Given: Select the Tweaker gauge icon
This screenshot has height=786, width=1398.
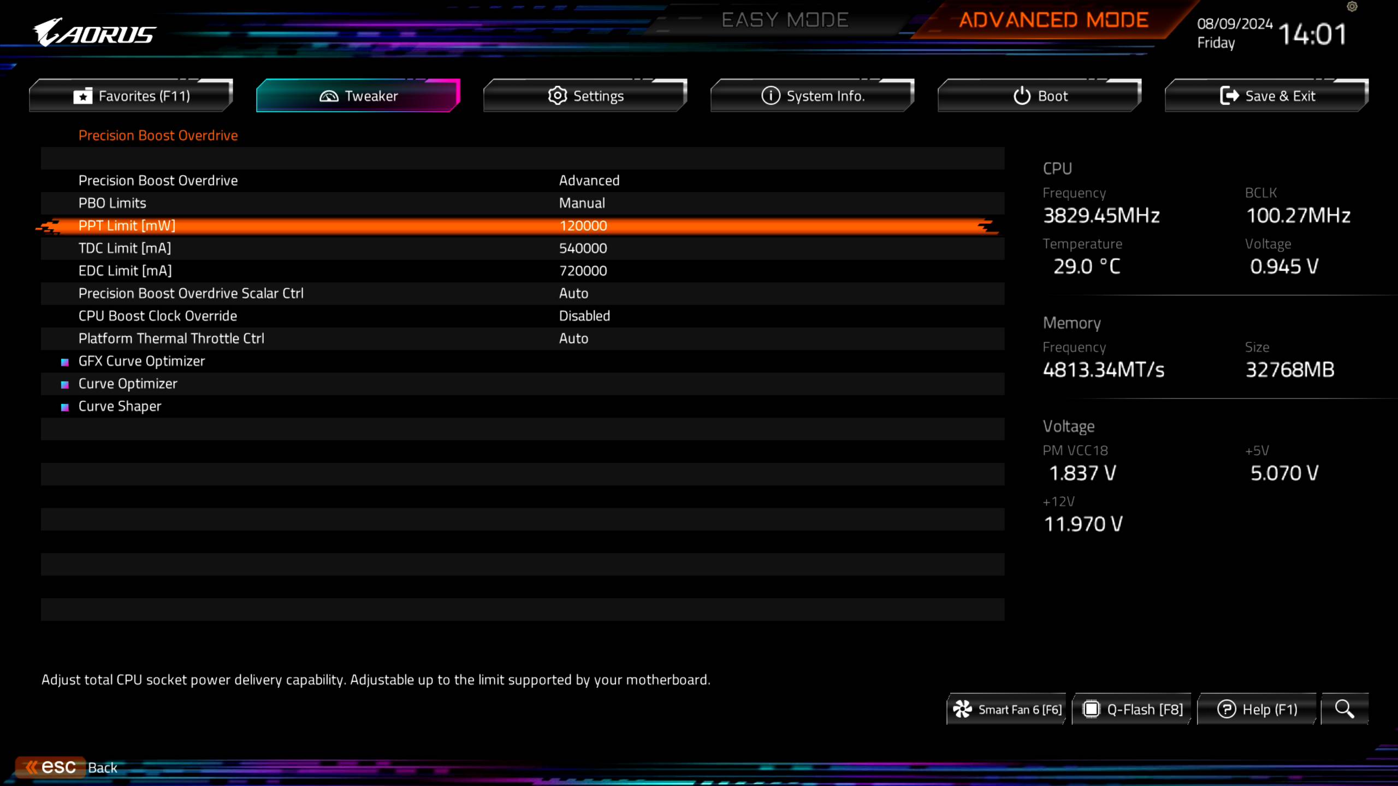Looking at the screenshot, I should point(330,96).
